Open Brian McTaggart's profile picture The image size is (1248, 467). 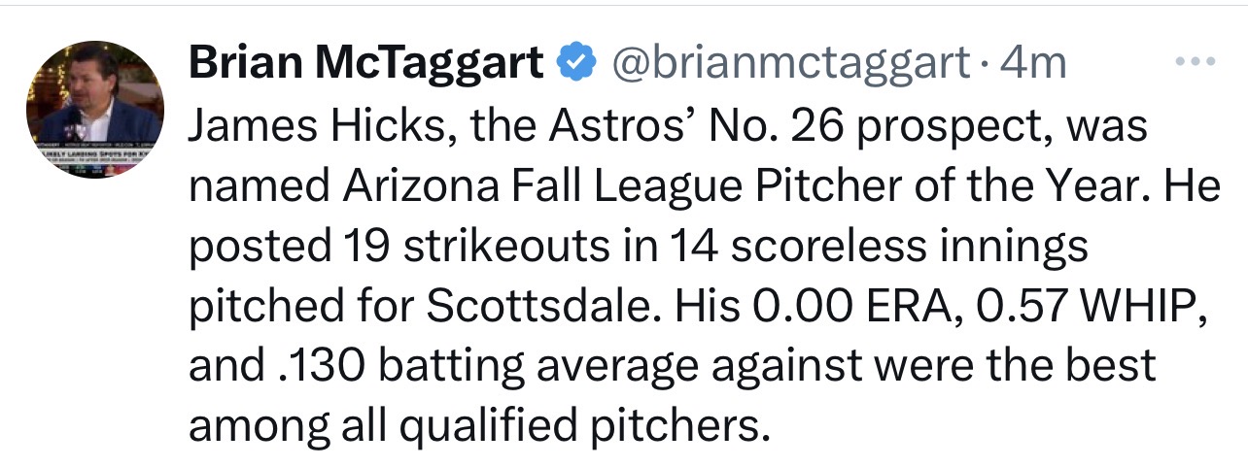pyautogui.click(x=94, y=110)
